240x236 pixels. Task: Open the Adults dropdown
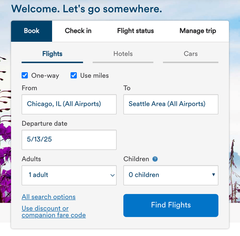69,175
